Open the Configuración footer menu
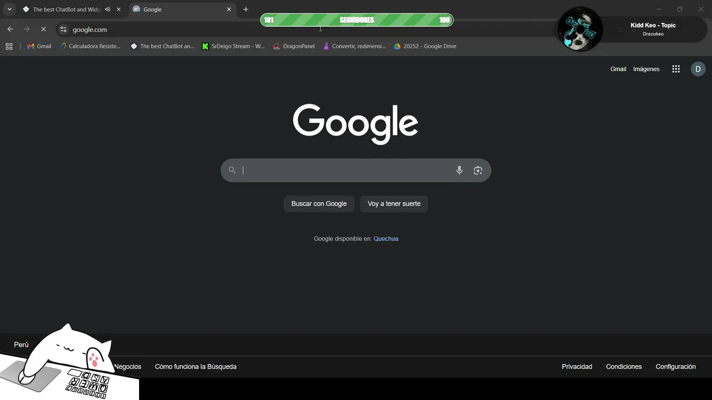This screenshot has height=400, width=712. (675, 367)
